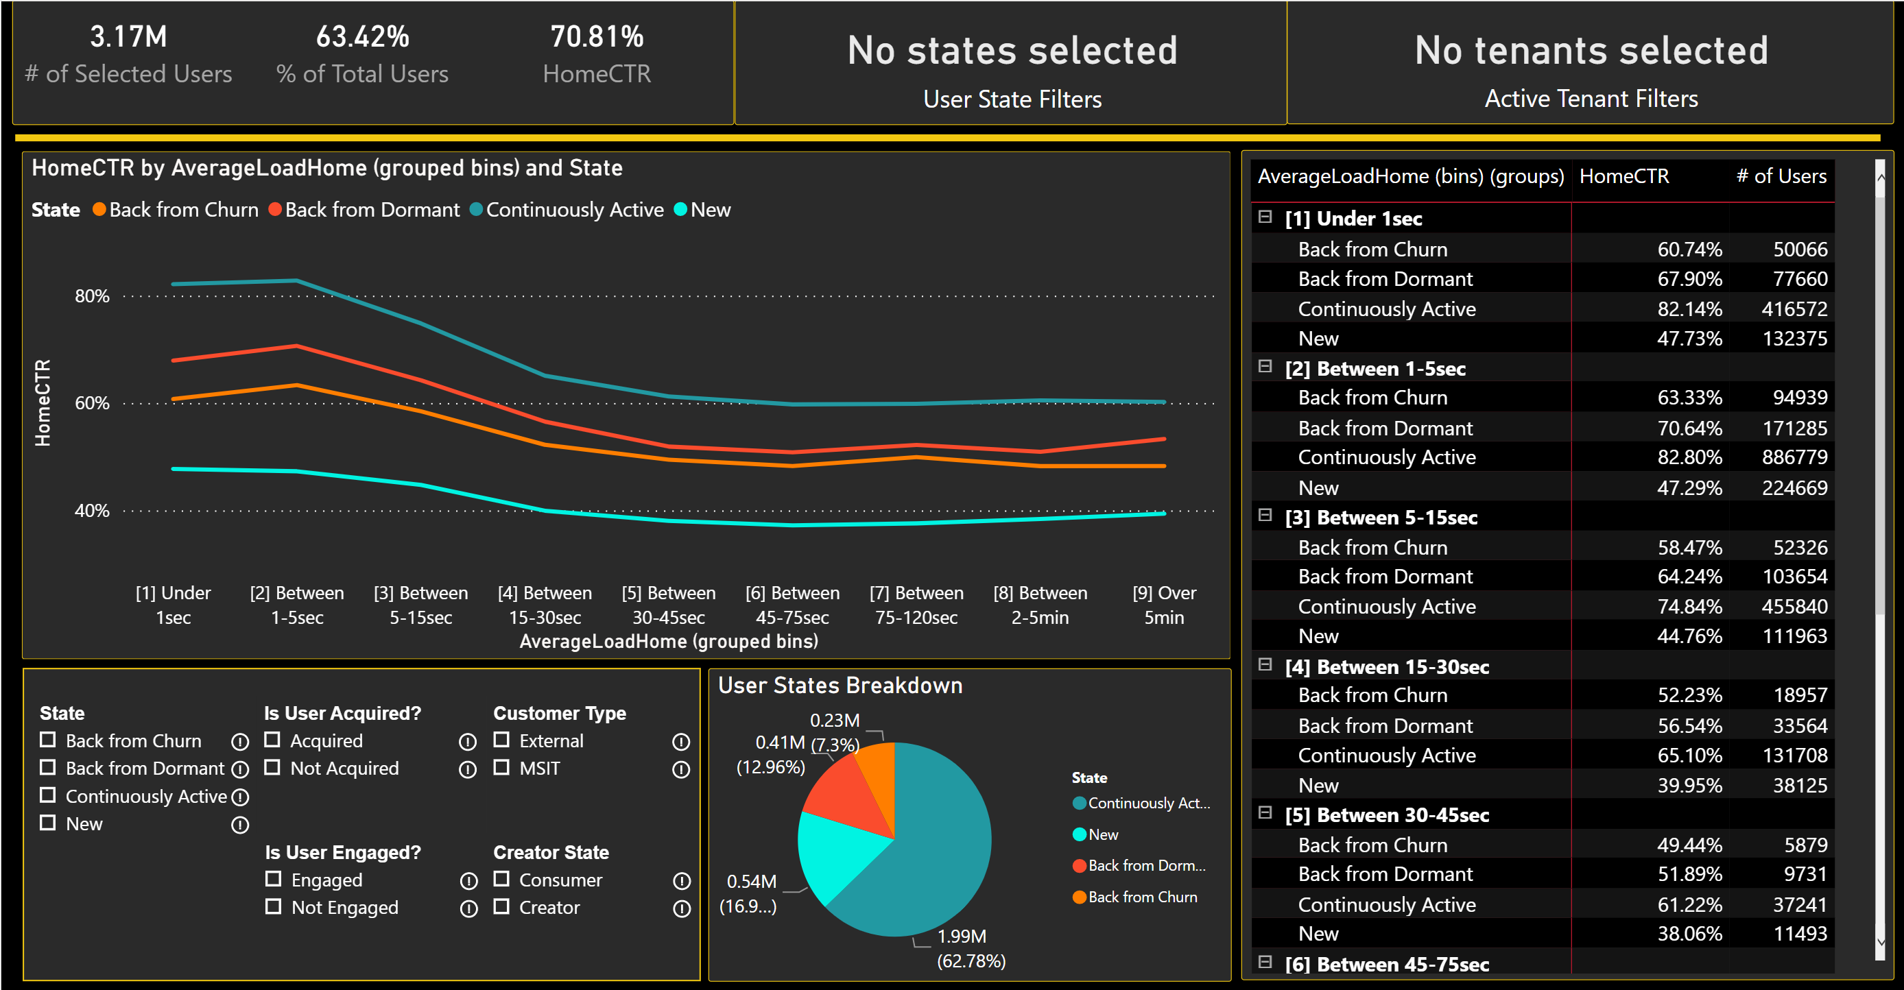Click the info icon next to Back from Churn
Viewport: 1904px width, 990px height.
pos(240,741)
